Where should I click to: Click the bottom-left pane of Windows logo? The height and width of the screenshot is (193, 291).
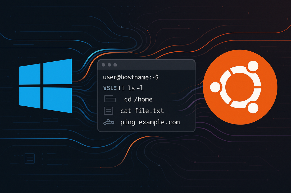29,97
